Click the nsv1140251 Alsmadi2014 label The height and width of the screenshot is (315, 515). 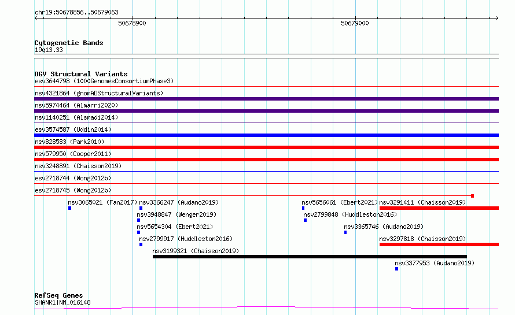[76, 117]
